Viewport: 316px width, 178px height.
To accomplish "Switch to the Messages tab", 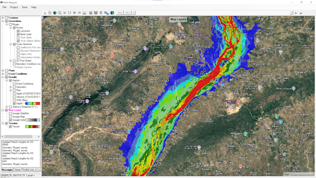I will (x=7, y=170).
